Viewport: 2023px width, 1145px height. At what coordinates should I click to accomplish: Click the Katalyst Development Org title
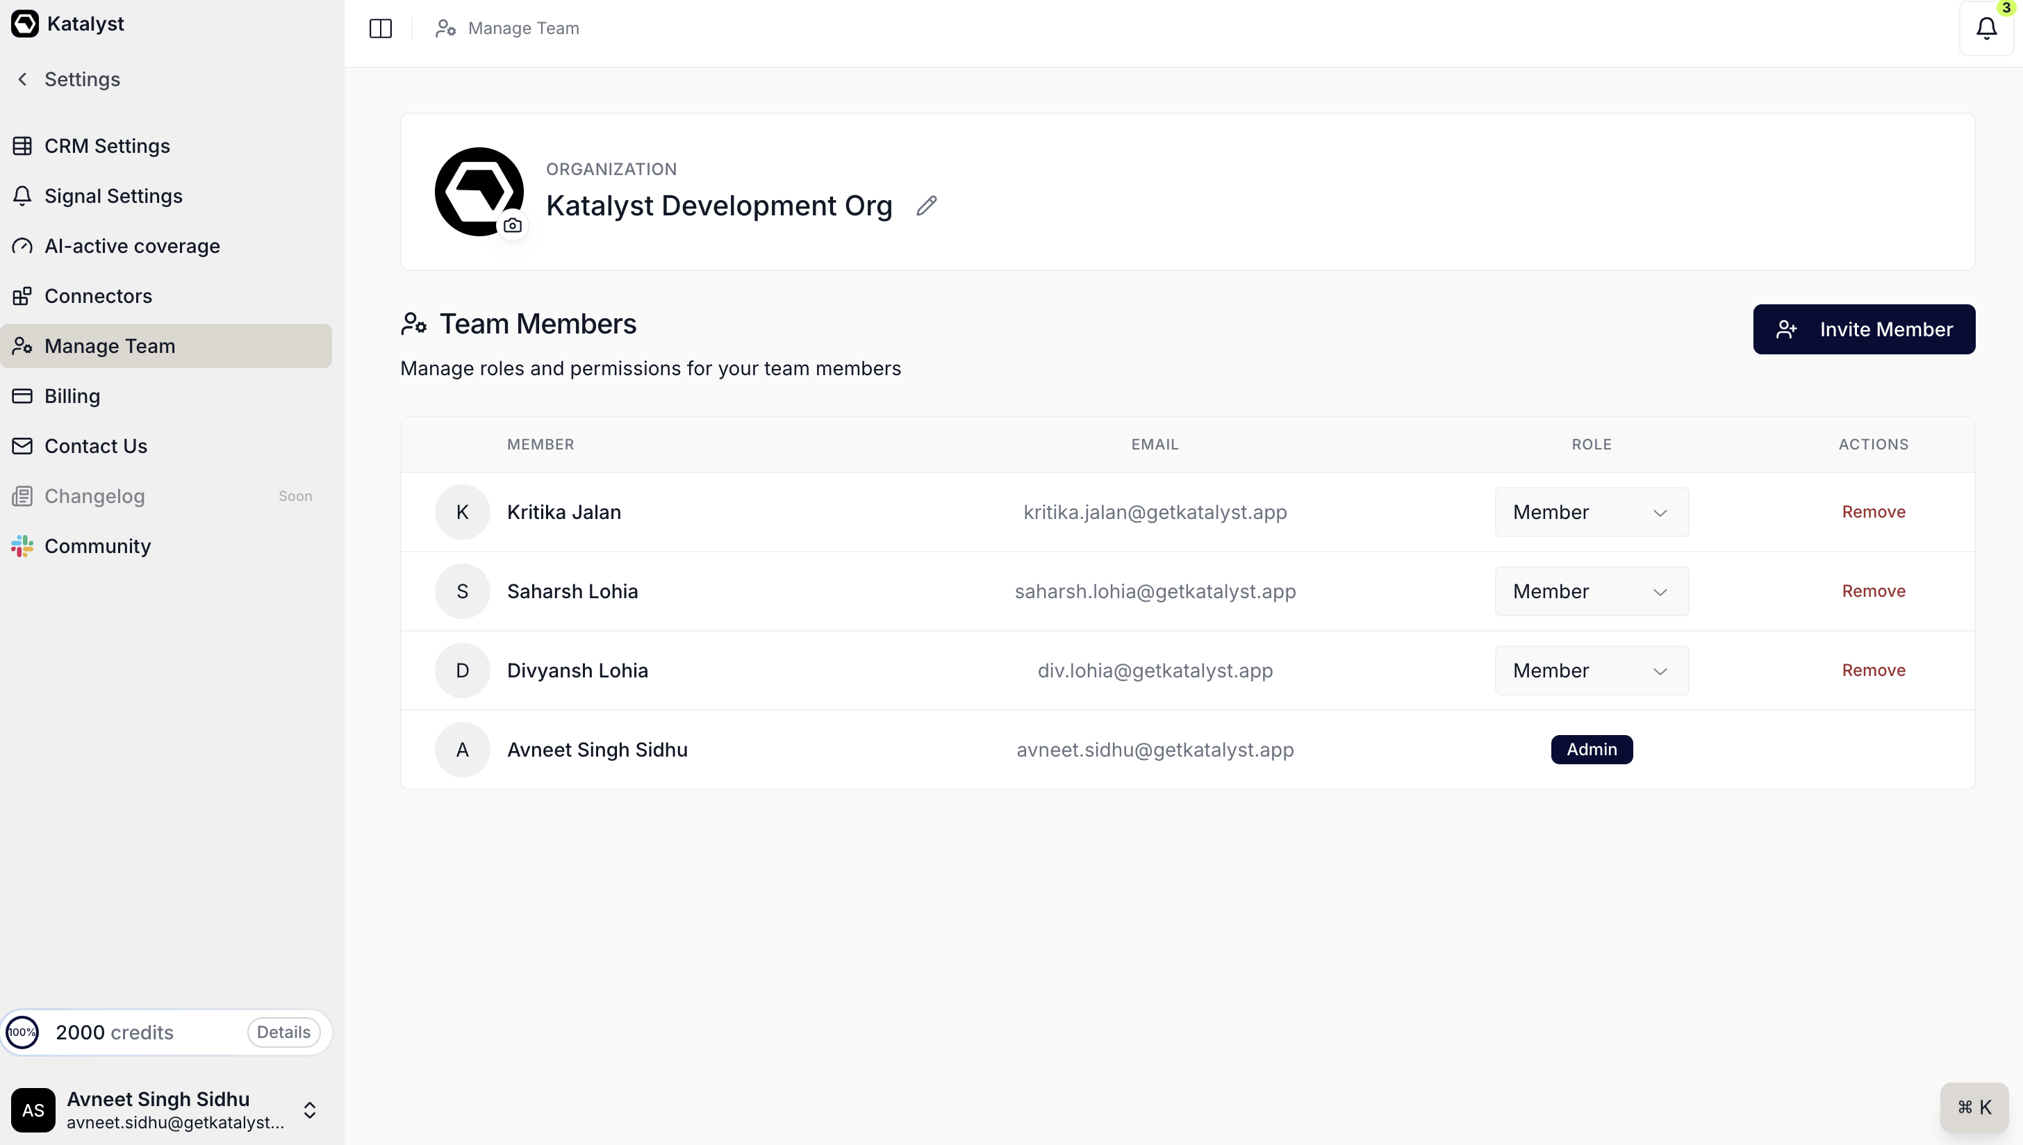pyautogui.click(x=718, y=206)
